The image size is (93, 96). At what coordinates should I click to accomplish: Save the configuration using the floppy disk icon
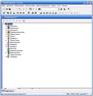10,9
